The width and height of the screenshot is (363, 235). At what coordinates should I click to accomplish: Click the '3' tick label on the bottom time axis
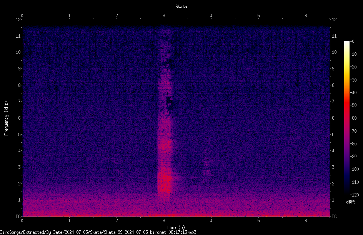click(x=164, y=221)
